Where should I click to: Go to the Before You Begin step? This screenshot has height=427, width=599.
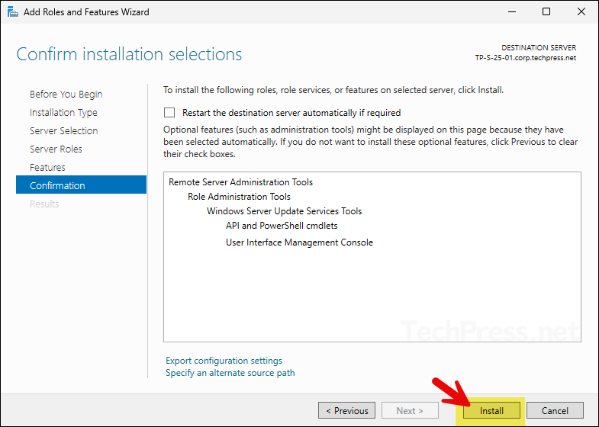click(66, 95)
